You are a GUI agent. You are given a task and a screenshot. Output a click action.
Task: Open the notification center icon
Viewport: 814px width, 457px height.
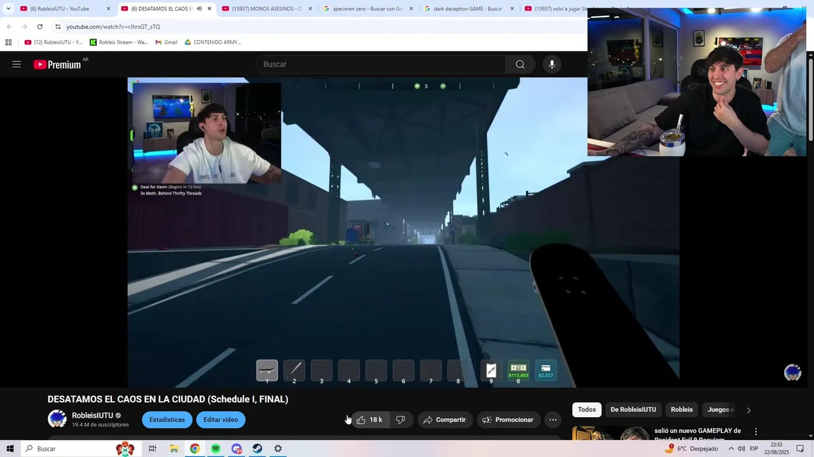point(800,449)
